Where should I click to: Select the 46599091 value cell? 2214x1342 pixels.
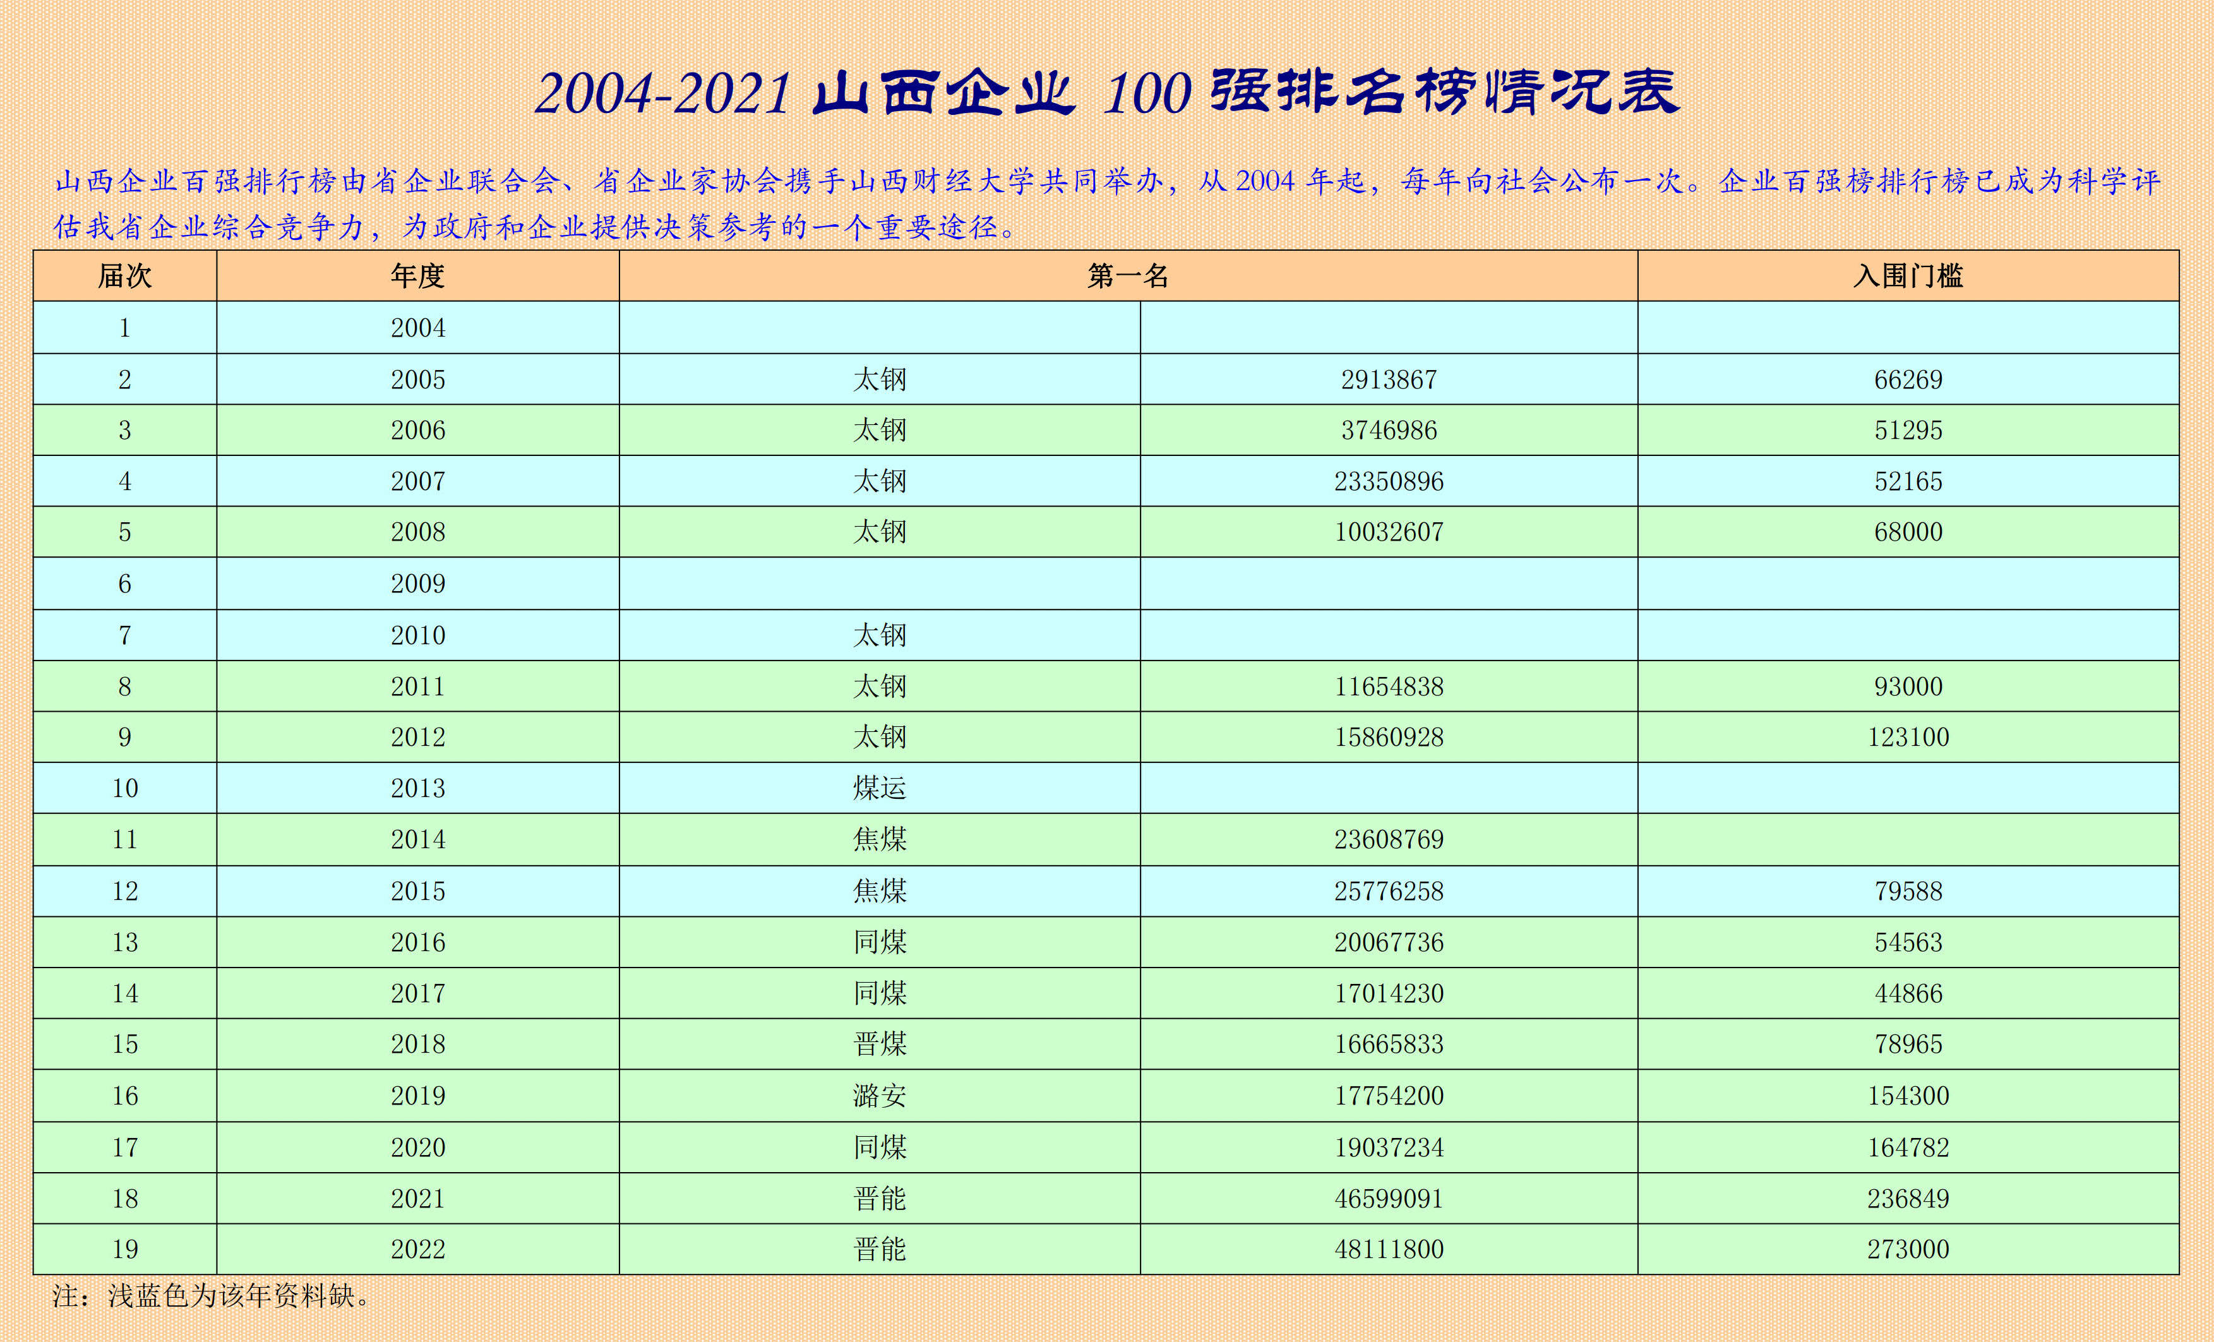coord(1388,1198)
